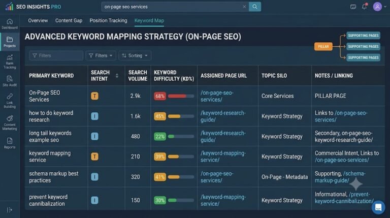Open the user avatar menu
The width and height of the screenshot is (390, 218).
pyautogui.click(x=377, y=7)
